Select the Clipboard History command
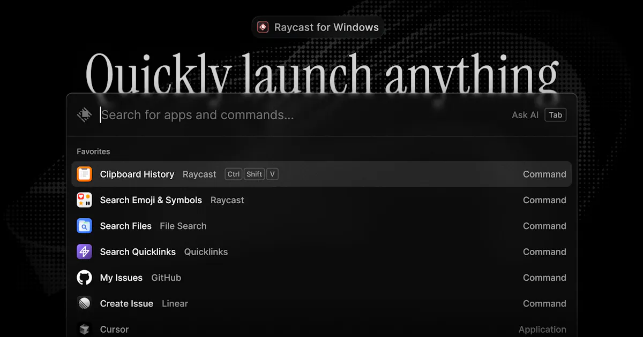643x337 pixels. point(322,174)
